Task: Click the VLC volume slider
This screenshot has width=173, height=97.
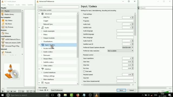Action: (165, 92)
